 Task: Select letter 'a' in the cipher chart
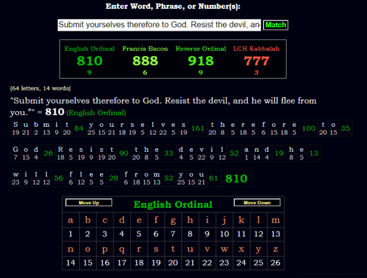[x=71, y=220]
